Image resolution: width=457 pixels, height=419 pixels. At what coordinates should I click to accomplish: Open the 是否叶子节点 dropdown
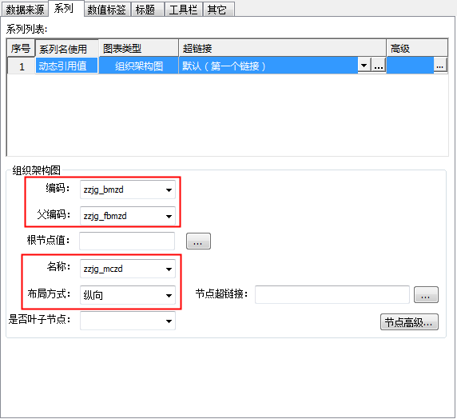[x=128, y=321]
